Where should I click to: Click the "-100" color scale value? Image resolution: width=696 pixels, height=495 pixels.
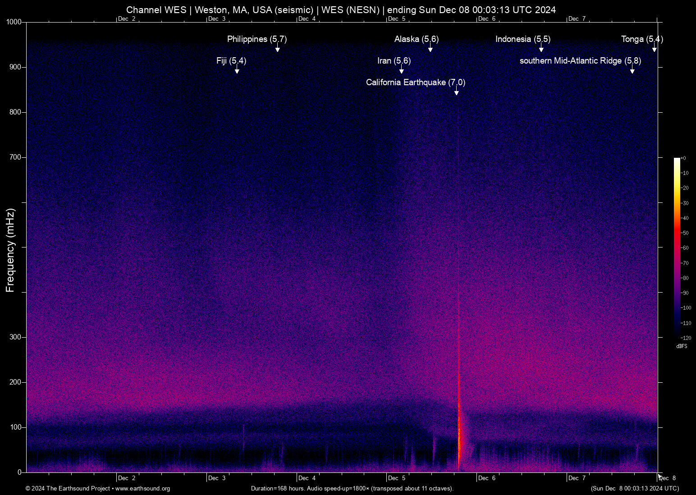(x=686, y=308)
